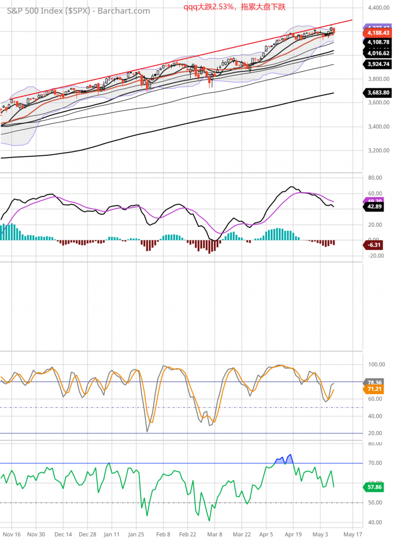Click the Nov 16 date label
This screenshot has width=395, height=541.
tap(11, 533)
